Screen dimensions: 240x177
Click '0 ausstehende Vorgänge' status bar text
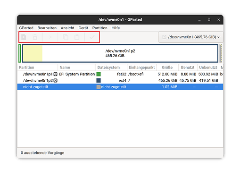coord(42,153)
